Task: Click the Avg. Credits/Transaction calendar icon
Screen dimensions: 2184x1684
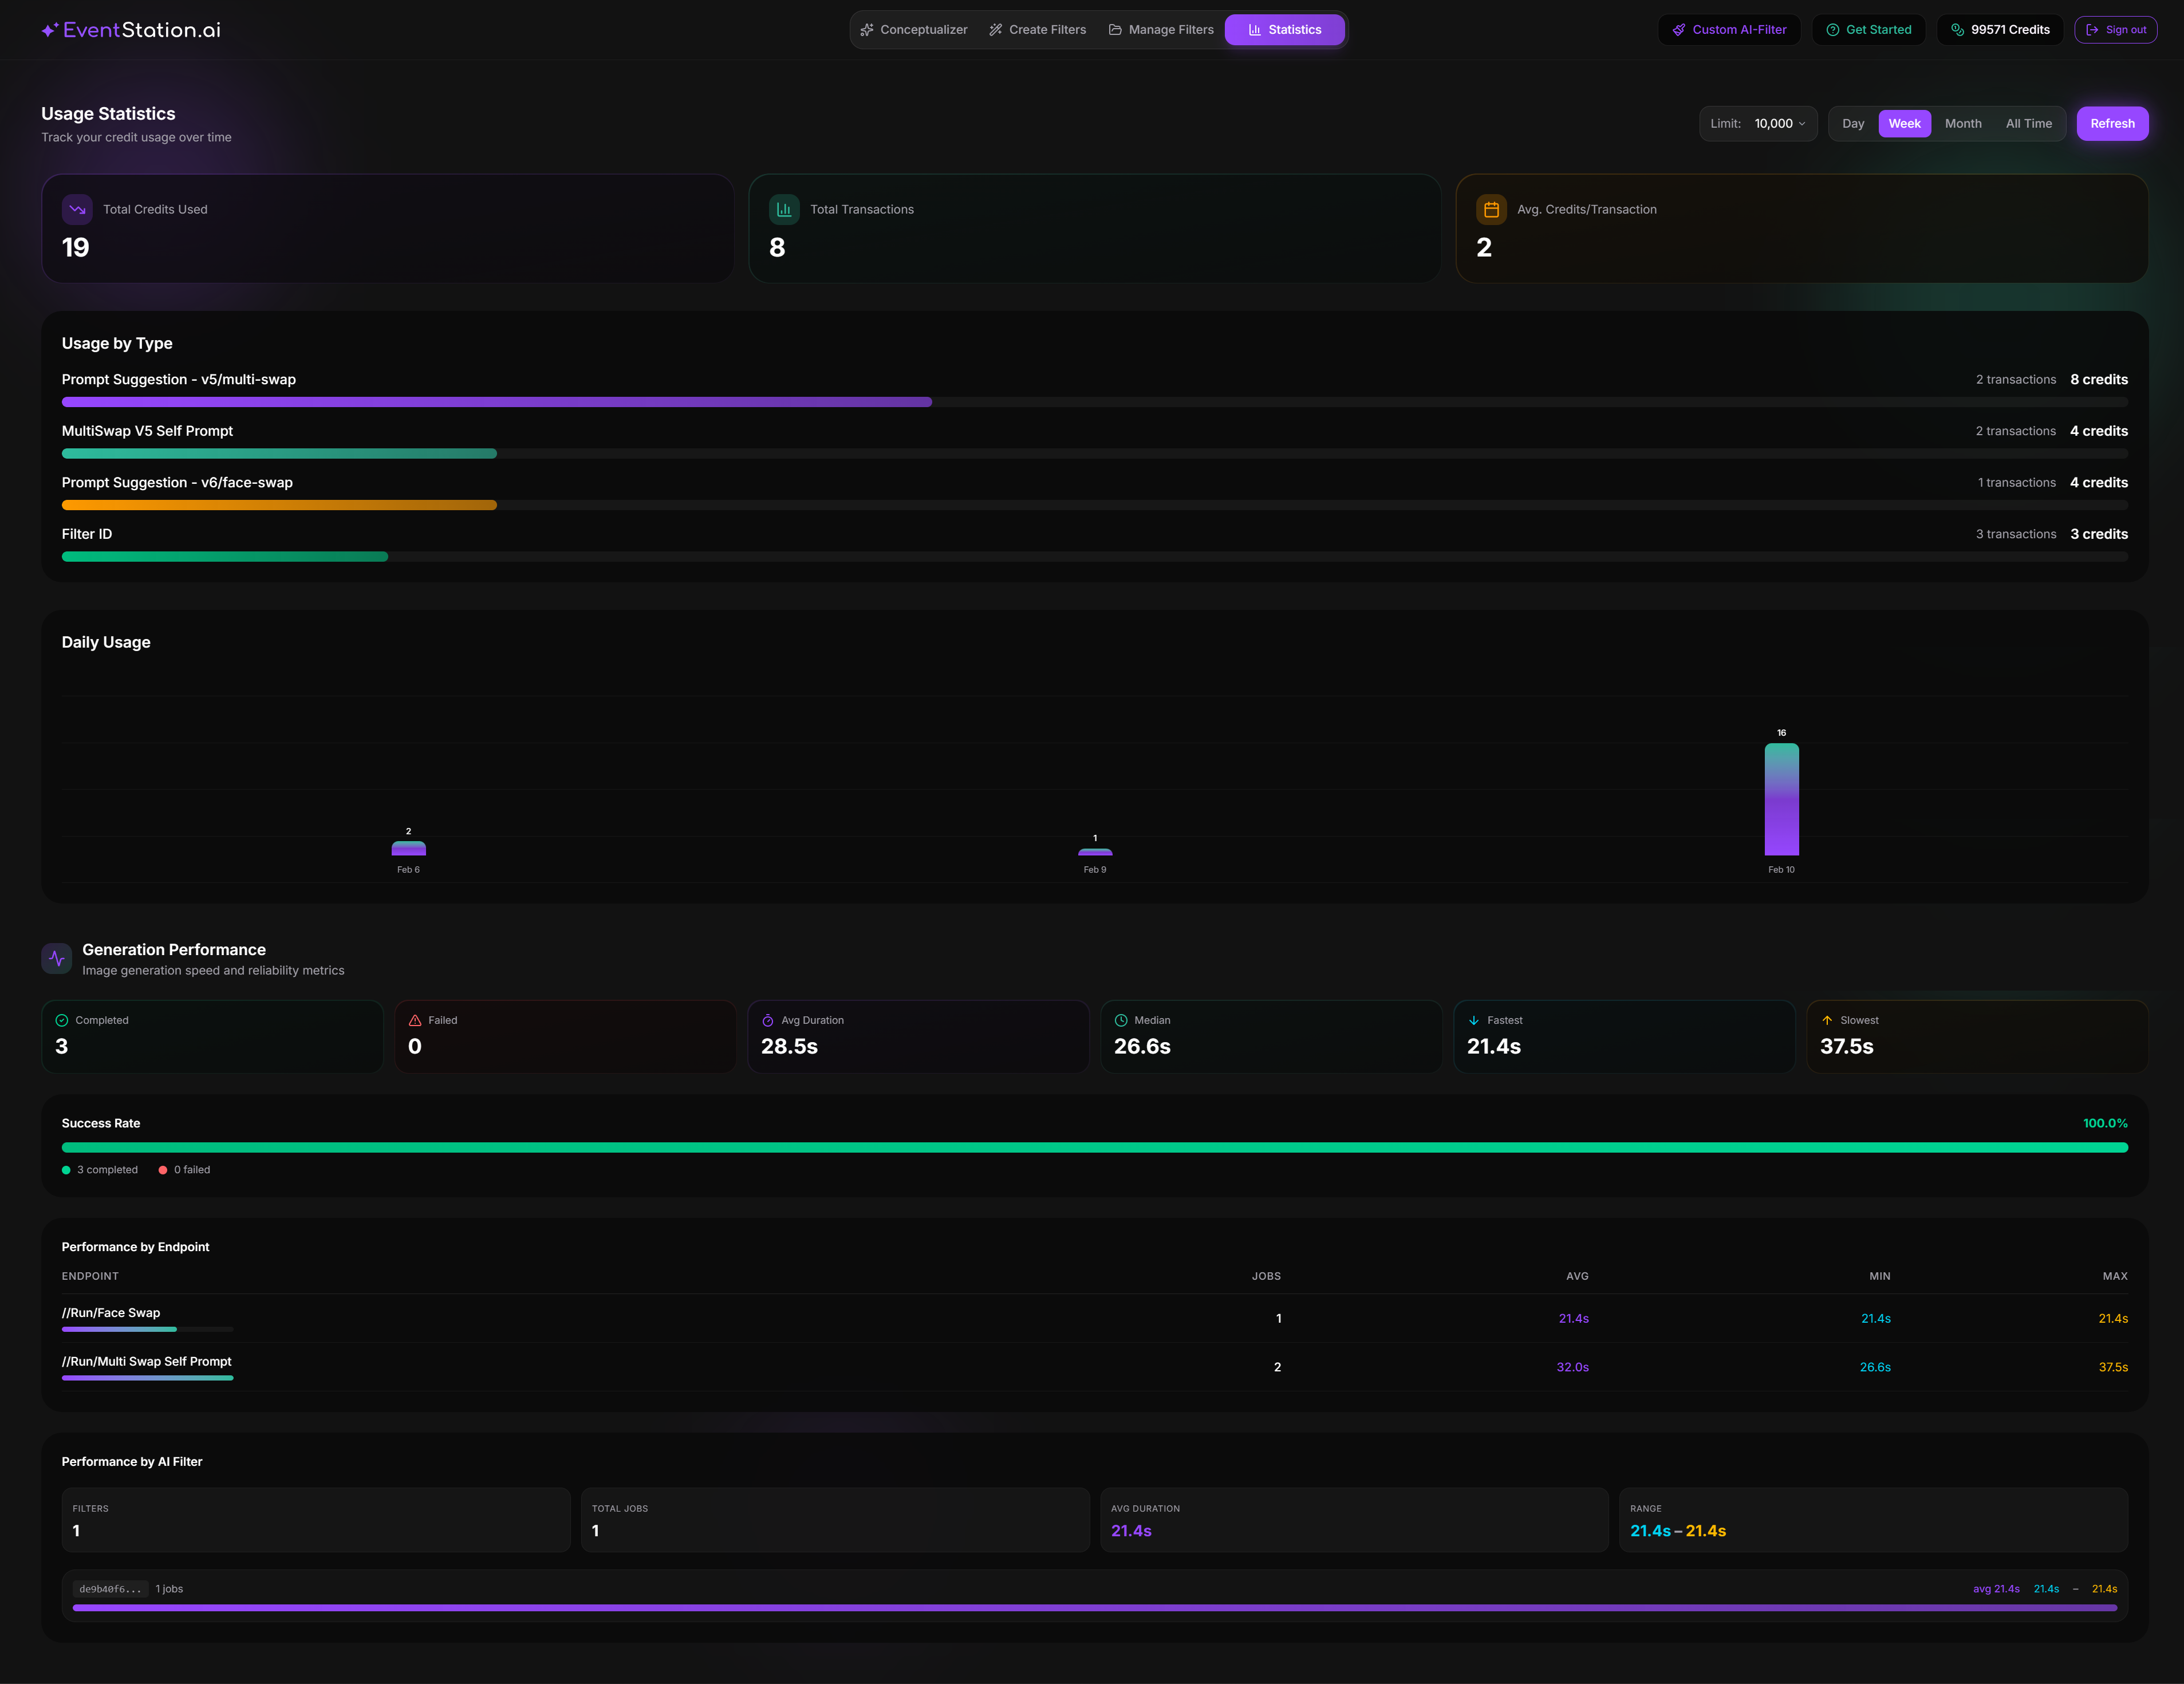Action: [1491, 210]
